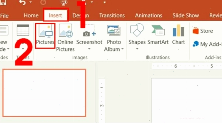The width and height of the screenshot is (222, 123).
Task: Open the Review tab
Action: tap(216, 15)
